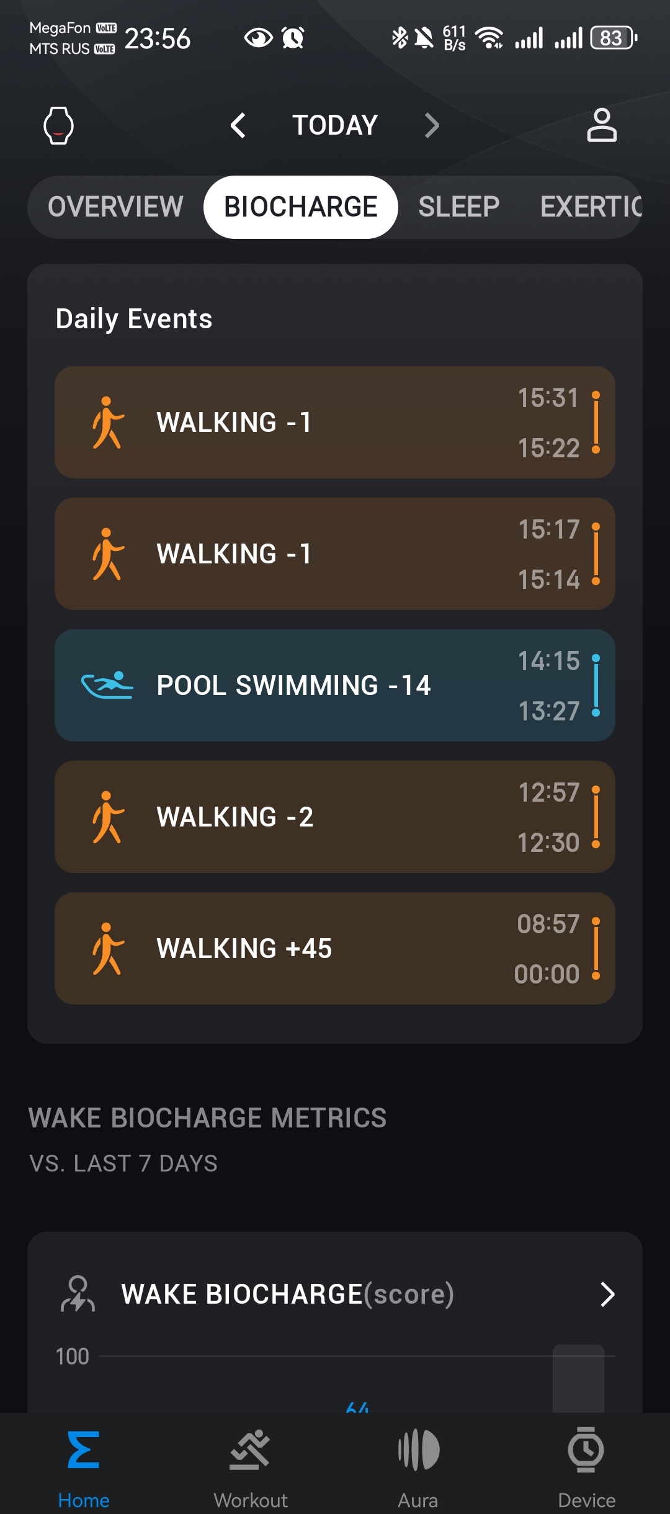This screenshot has width=670, height=1514.
Task: Go to previous day with left chevron
Action: tap(238, 125)
